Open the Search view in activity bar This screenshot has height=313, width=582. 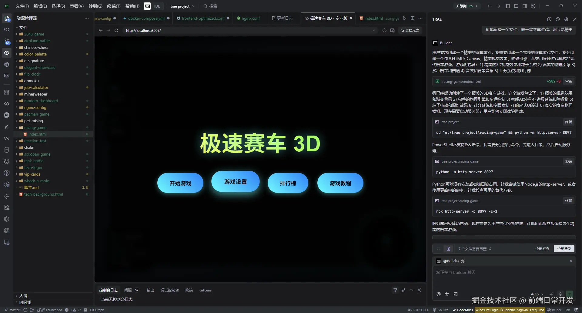tap(7, 30)
